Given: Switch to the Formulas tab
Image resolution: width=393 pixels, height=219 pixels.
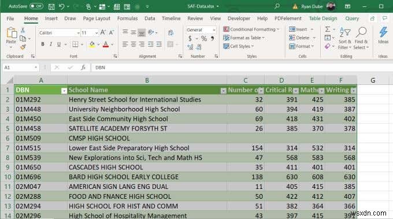Looking at the screenshot, I should tap(127, 18).
